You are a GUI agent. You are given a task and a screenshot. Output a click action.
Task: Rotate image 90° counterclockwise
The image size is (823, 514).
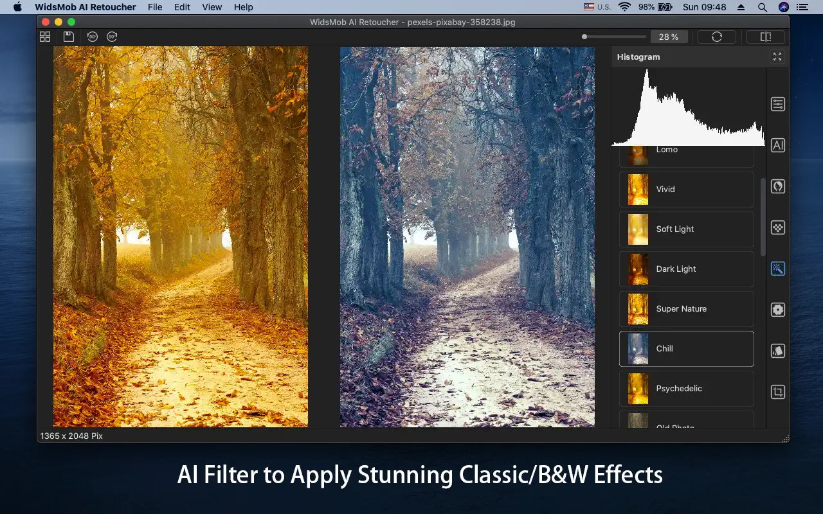[x=92, y=37]
